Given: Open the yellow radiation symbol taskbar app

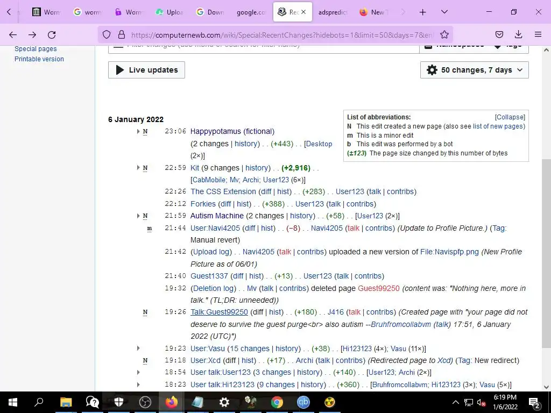Looking at the screenshot, I should [x=330, y=402].
